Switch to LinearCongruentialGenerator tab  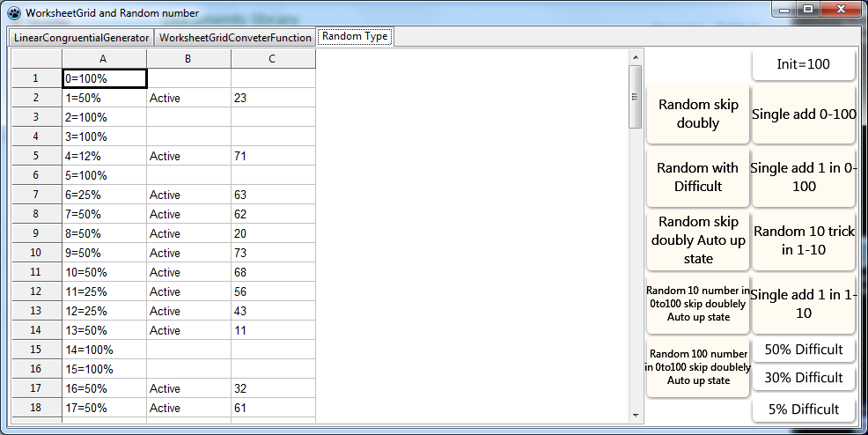pos(81,38)
